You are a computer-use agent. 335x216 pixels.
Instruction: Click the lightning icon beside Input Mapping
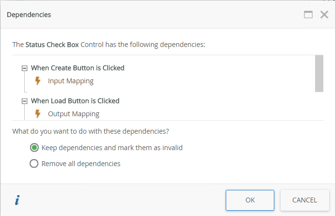pyautogui.click(x=38, y=81)
